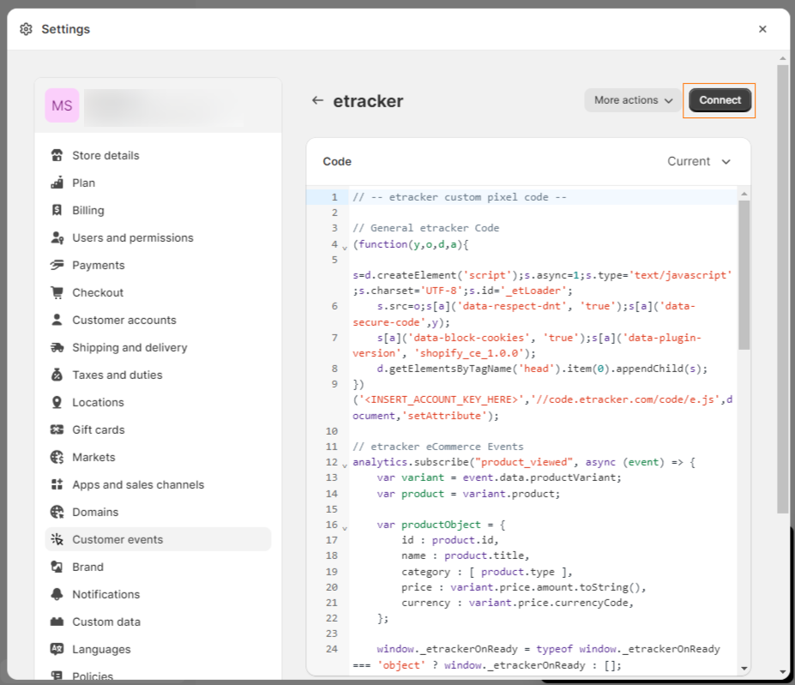
Task: Click the 'product_viewed' string in line 12
Action: click(x=524, y=462)
